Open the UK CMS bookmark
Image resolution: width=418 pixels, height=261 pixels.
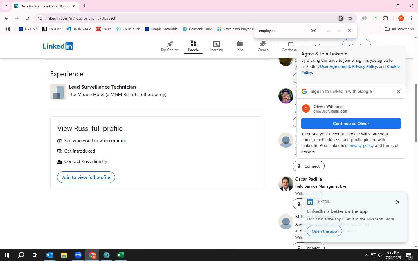(28, 29)
